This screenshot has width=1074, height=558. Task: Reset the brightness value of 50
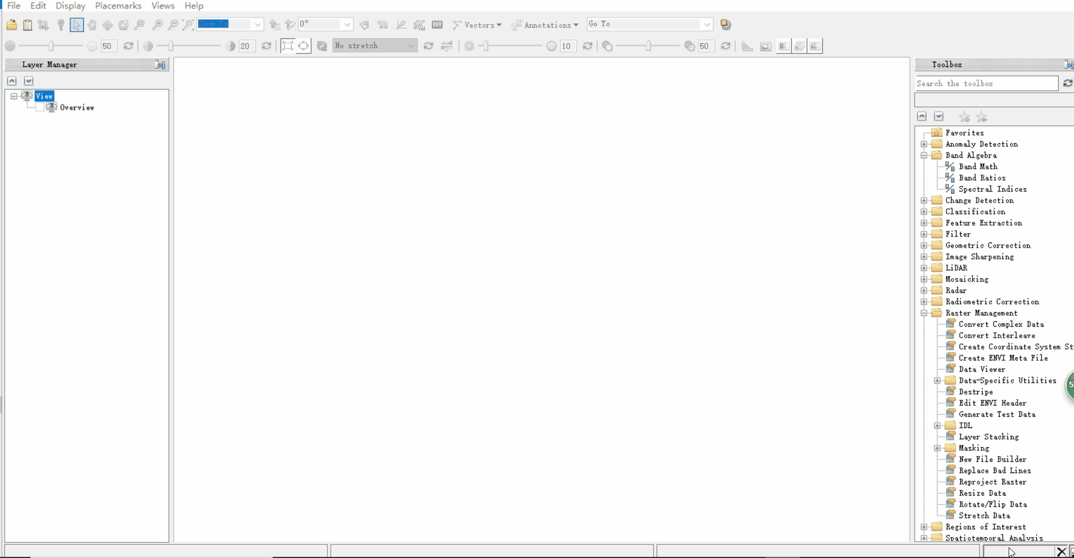click(128, 46)
